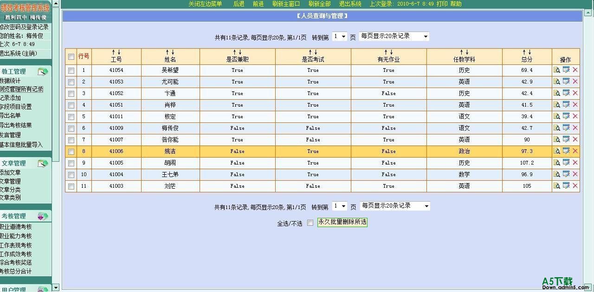View details icon for 梅传俊 record
The image size is (594, 292).
pos(556,128)
